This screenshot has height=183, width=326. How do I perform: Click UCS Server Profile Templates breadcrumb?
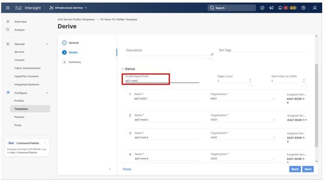[76, 20]
